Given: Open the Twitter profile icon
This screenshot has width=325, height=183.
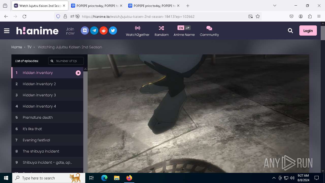Looking at the screenshot, I should coord(113,30).
